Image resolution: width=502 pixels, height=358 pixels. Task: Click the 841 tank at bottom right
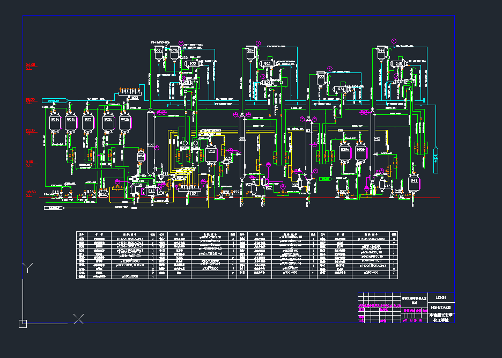coord(414,181)
